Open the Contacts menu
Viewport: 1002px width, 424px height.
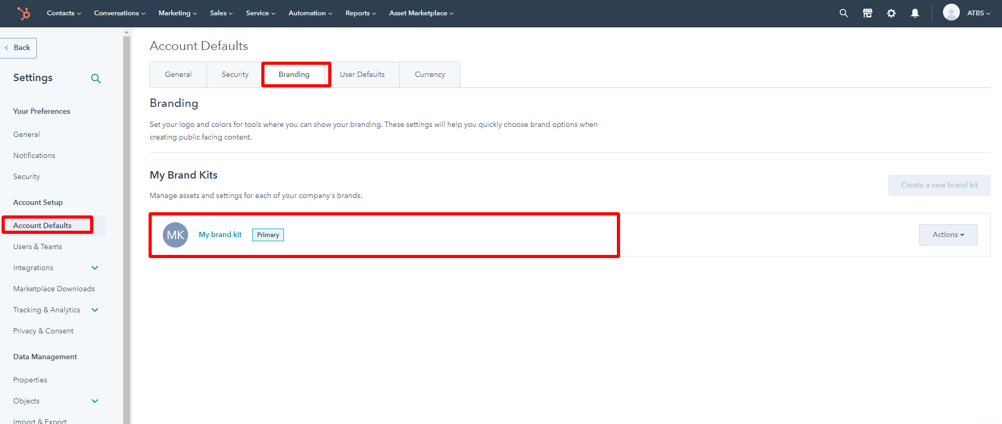(64, 13)
